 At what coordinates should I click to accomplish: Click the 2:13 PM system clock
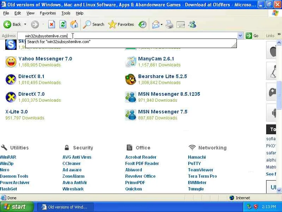pos(269,207)
